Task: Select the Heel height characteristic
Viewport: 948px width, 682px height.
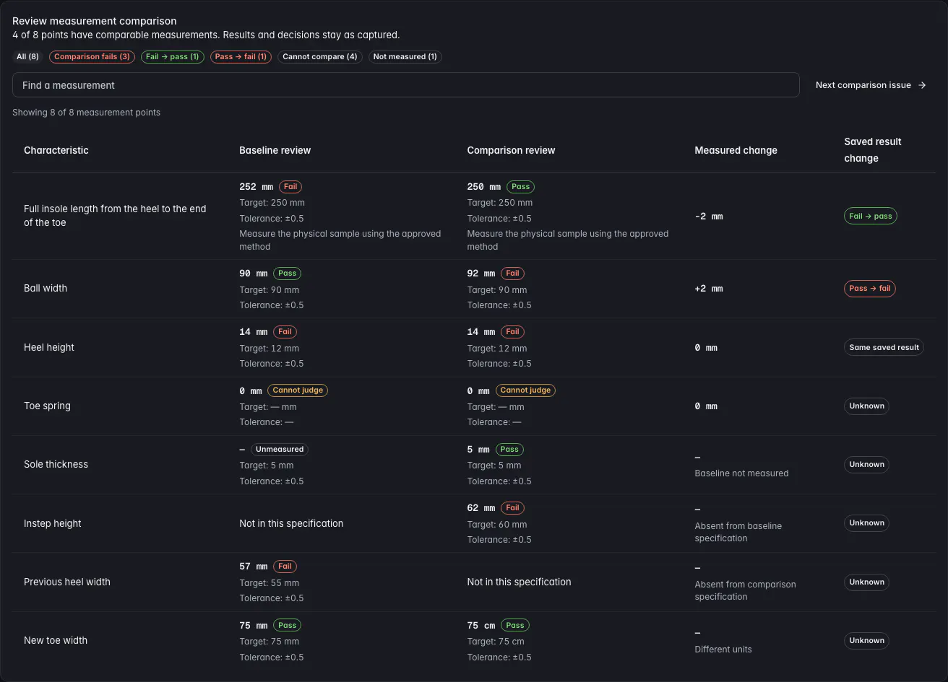Action: coord(49,347)
